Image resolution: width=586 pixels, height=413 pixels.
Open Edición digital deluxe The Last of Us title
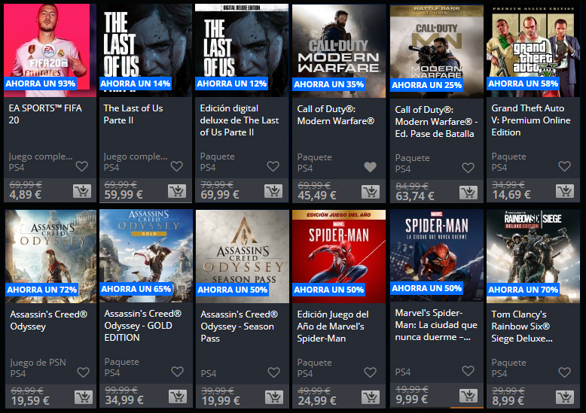tap(240, 120)
